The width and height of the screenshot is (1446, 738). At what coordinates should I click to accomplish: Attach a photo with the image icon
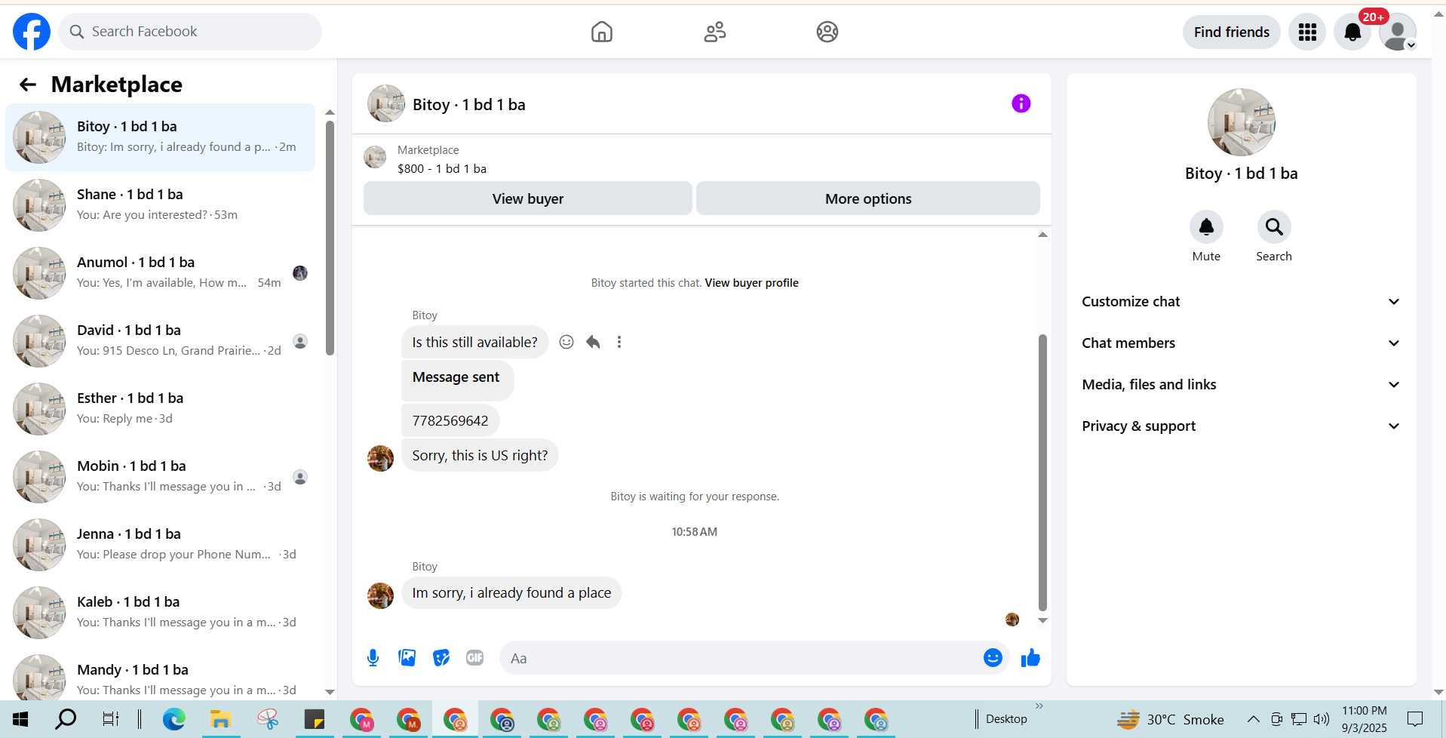[x=407, y=658]
